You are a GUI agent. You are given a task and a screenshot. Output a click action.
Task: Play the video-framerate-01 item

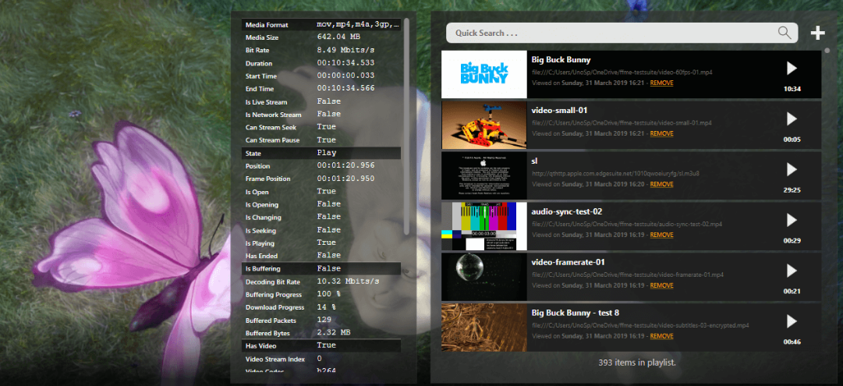pyautogui.click(x=792, y=271)
